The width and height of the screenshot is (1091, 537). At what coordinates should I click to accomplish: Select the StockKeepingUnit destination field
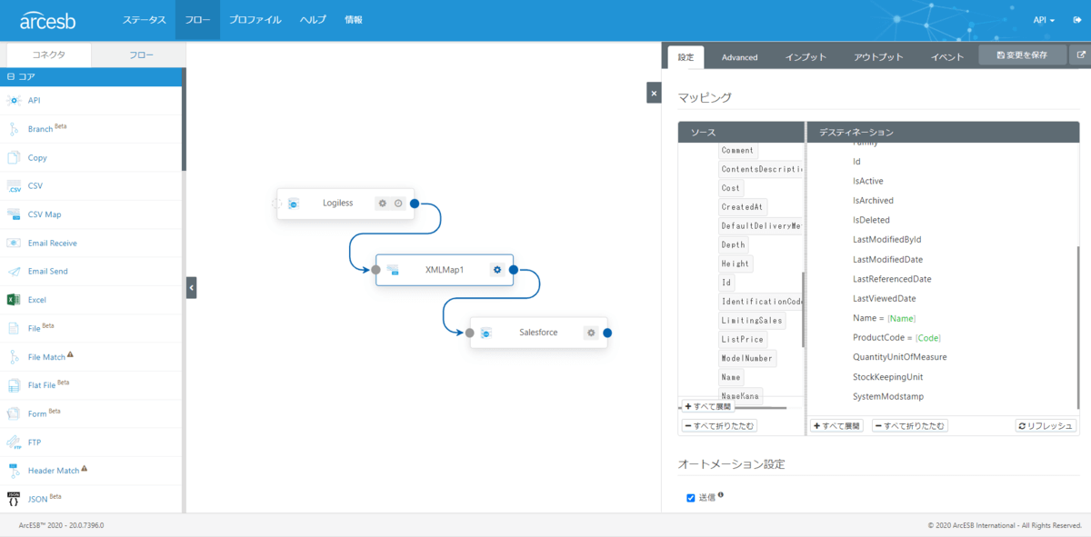click(888, 376)
